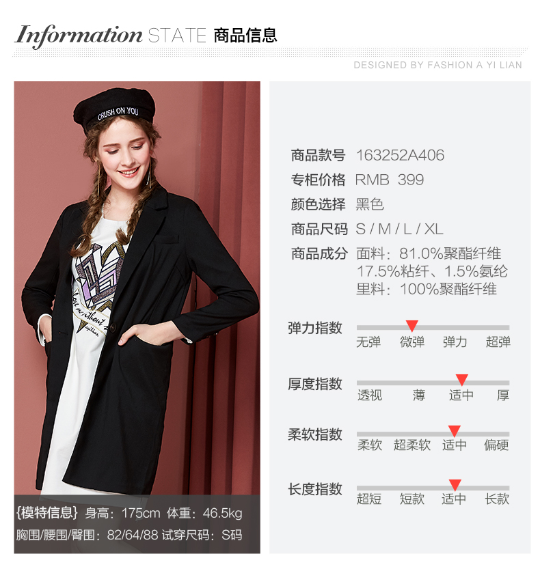Click the product number 163252A406
The image size is (540, 584).
tap(401, 155)
